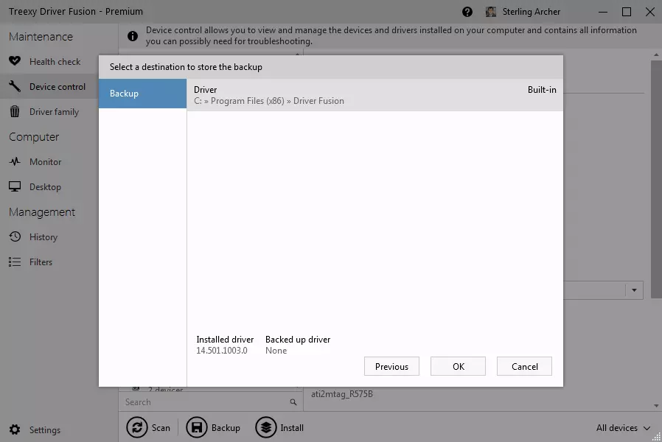The width and height of the screenshot is (662, 442).
Task: Open Monitor via its pulse icon
Action: pos(15,161)
